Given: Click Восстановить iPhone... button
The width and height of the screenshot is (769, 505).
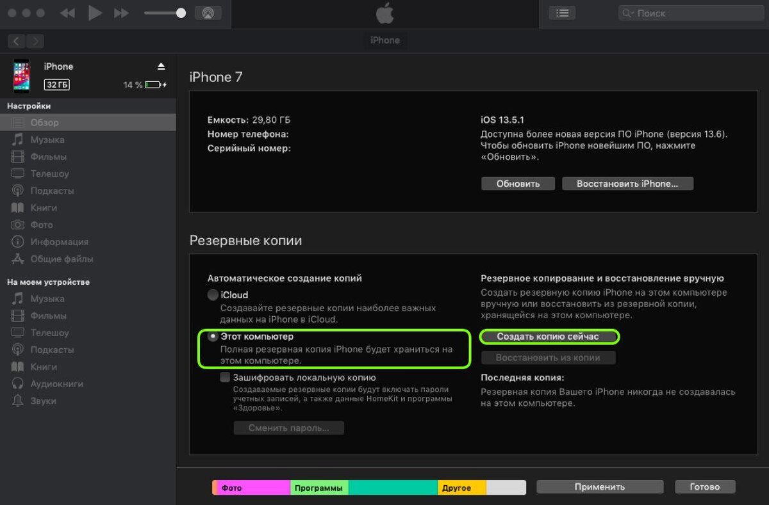Looking at the screenshot, I should [x=627, y=184].
